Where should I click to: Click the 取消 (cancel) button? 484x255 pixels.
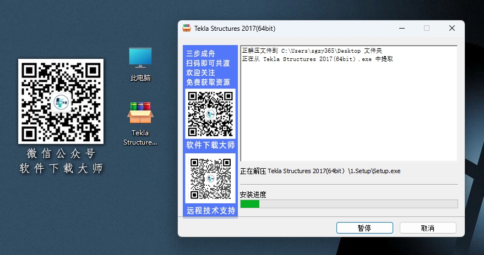[428, 228]
